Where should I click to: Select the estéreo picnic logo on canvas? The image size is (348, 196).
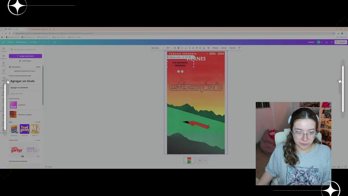pyautogui.click(x=196, y=87)
